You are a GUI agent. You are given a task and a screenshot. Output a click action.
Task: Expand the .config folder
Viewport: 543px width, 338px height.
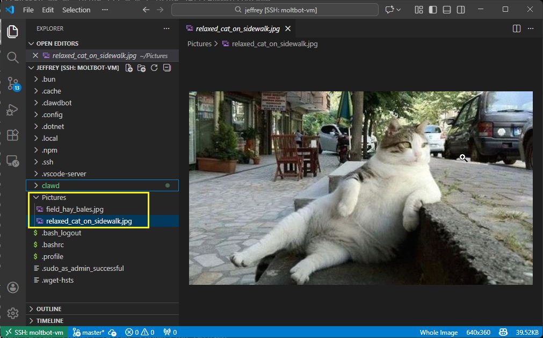coord(52,114)
